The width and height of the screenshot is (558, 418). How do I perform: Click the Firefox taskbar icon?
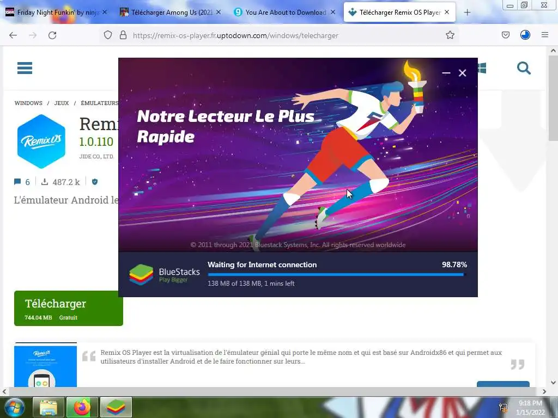82,407
